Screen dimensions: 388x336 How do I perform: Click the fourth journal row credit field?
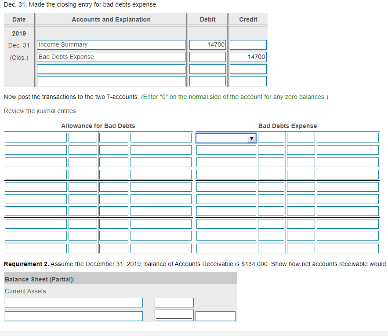(248, 81)
